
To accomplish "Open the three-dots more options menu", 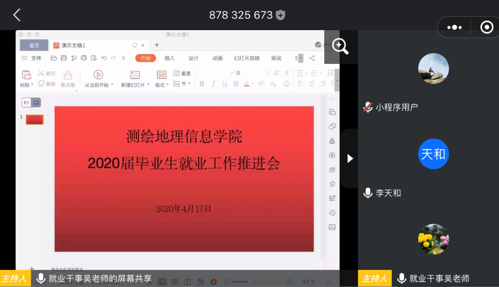I will tap(454, 27).
